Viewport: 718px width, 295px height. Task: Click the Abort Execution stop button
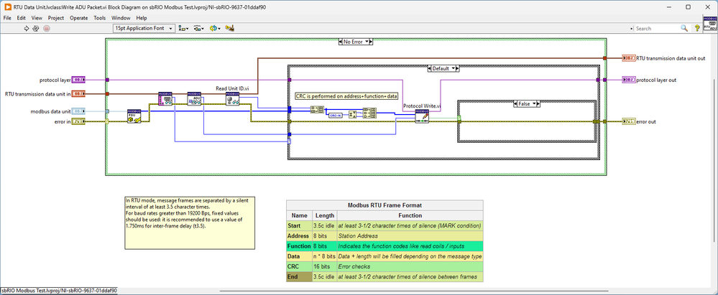click(47, 29)
